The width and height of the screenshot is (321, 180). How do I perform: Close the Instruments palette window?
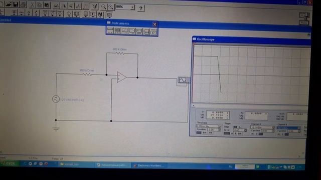pos(154,24)
